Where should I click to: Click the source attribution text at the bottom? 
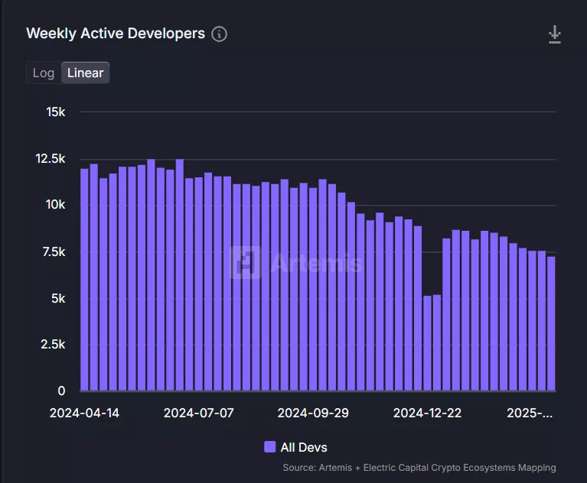click(x=419, y=468)
